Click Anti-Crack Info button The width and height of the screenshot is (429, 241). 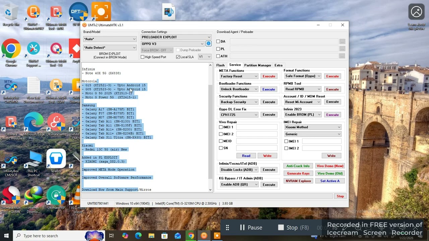[298, 166]
